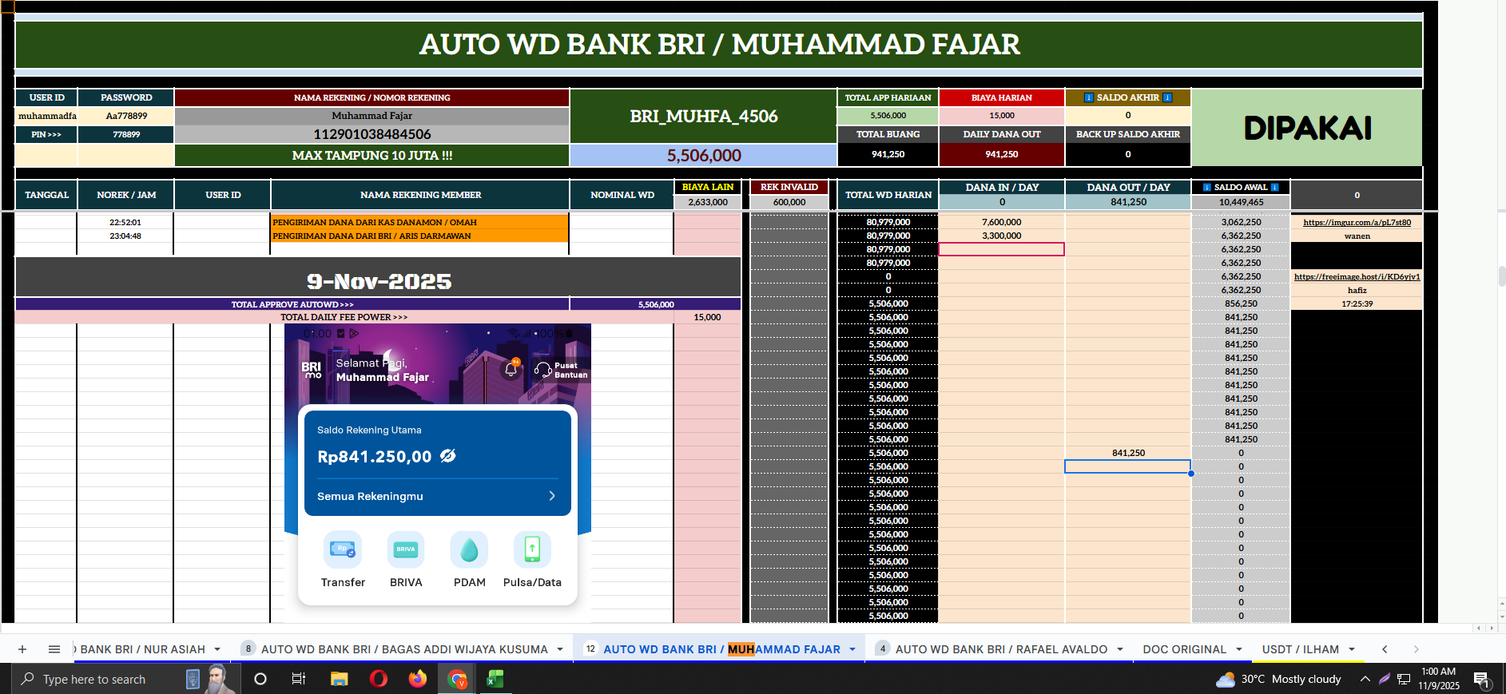Select the AUTO WD BANK BRI / MUHAMMAD FAJAR tab

pyautogui.click(x=721, y=649)
